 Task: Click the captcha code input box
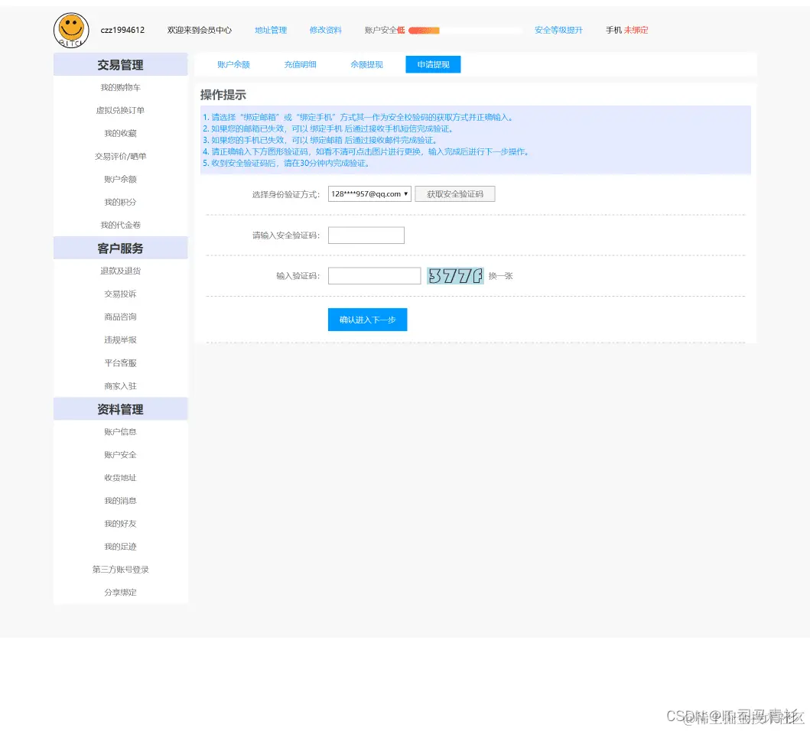374,275
